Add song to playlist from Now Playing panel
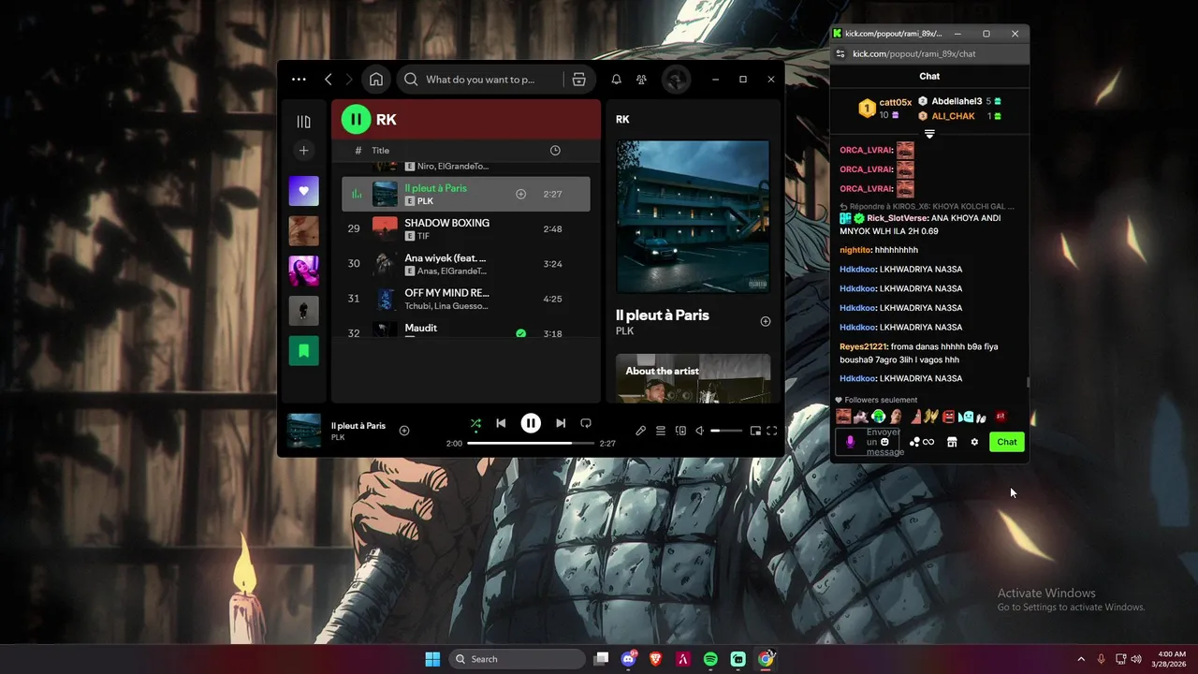 click(x=766, y=321)
